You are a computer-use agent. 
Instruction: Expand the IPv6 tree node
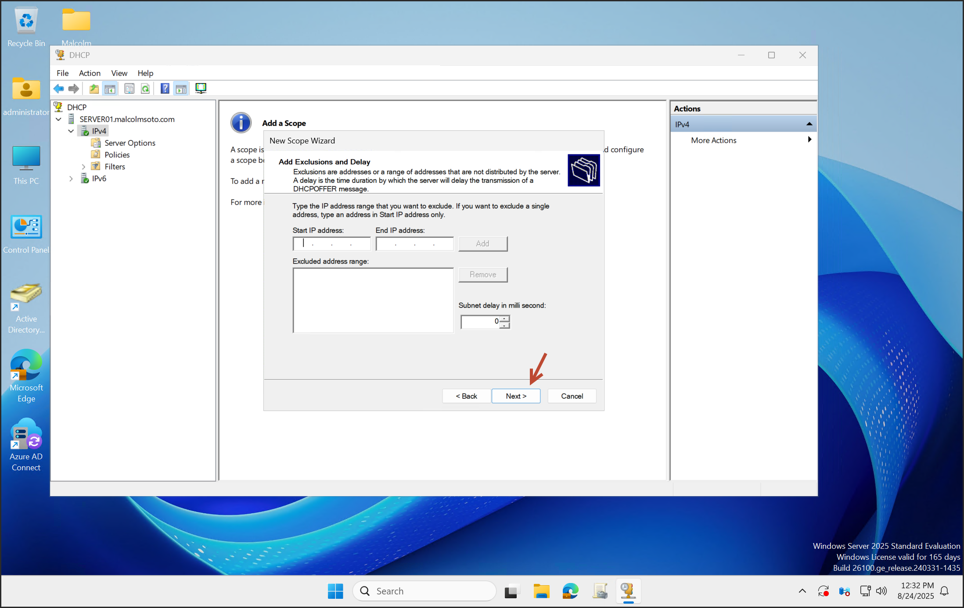pos(71,179)
